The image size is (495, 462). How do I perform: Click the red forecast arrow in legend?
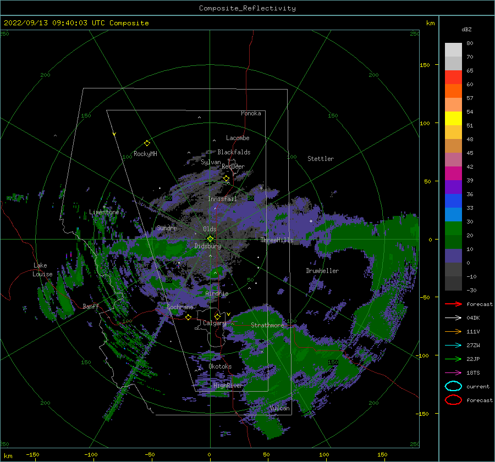coord(453,304)
